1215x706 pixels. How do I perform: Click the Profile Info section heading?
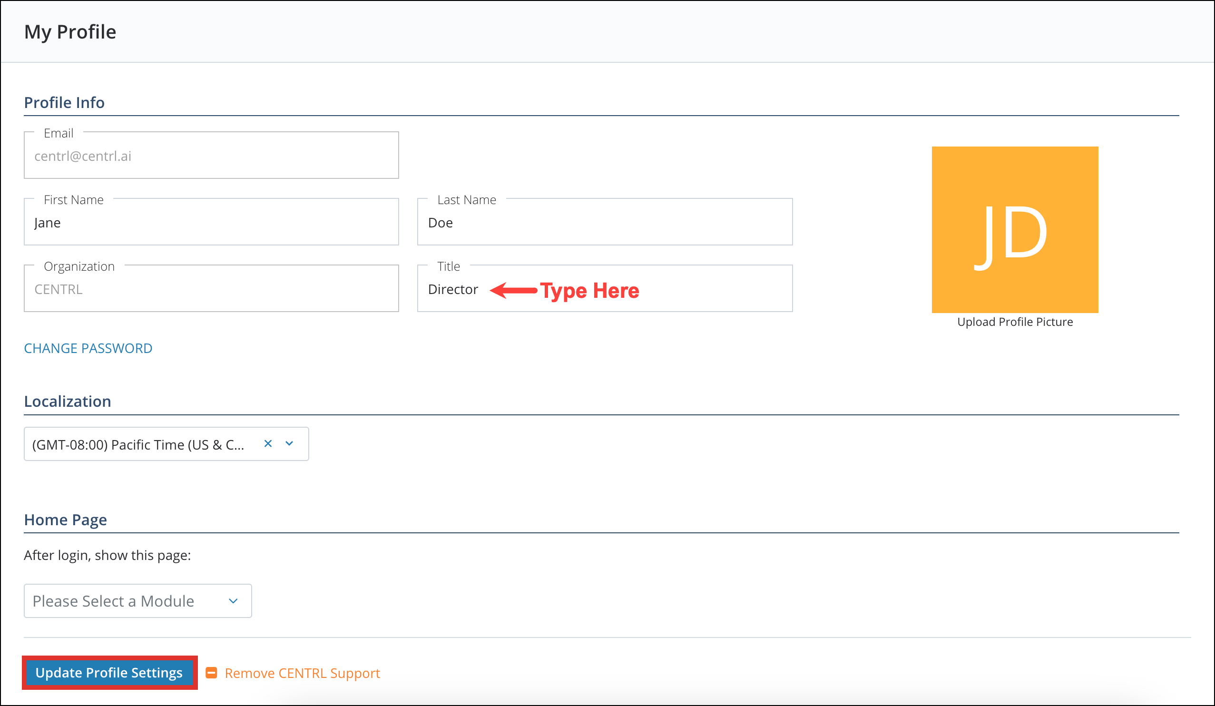pos(64,102)
